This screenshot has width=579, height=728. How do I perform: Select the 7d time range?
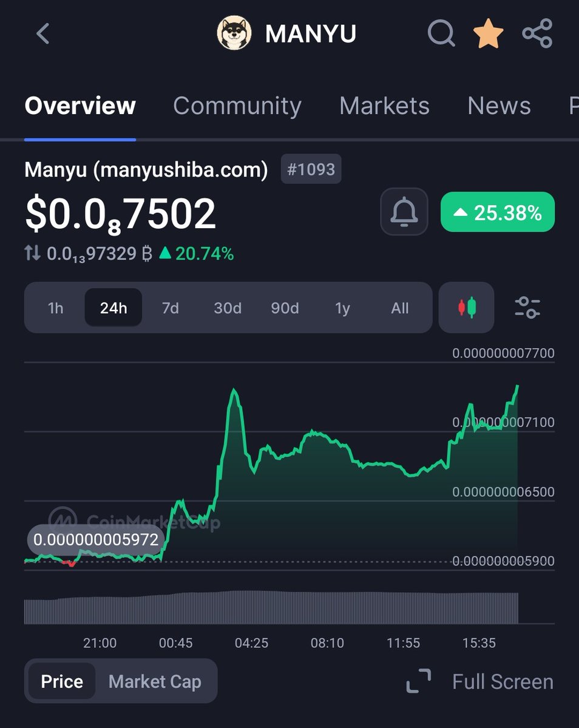tap(171, 308)
